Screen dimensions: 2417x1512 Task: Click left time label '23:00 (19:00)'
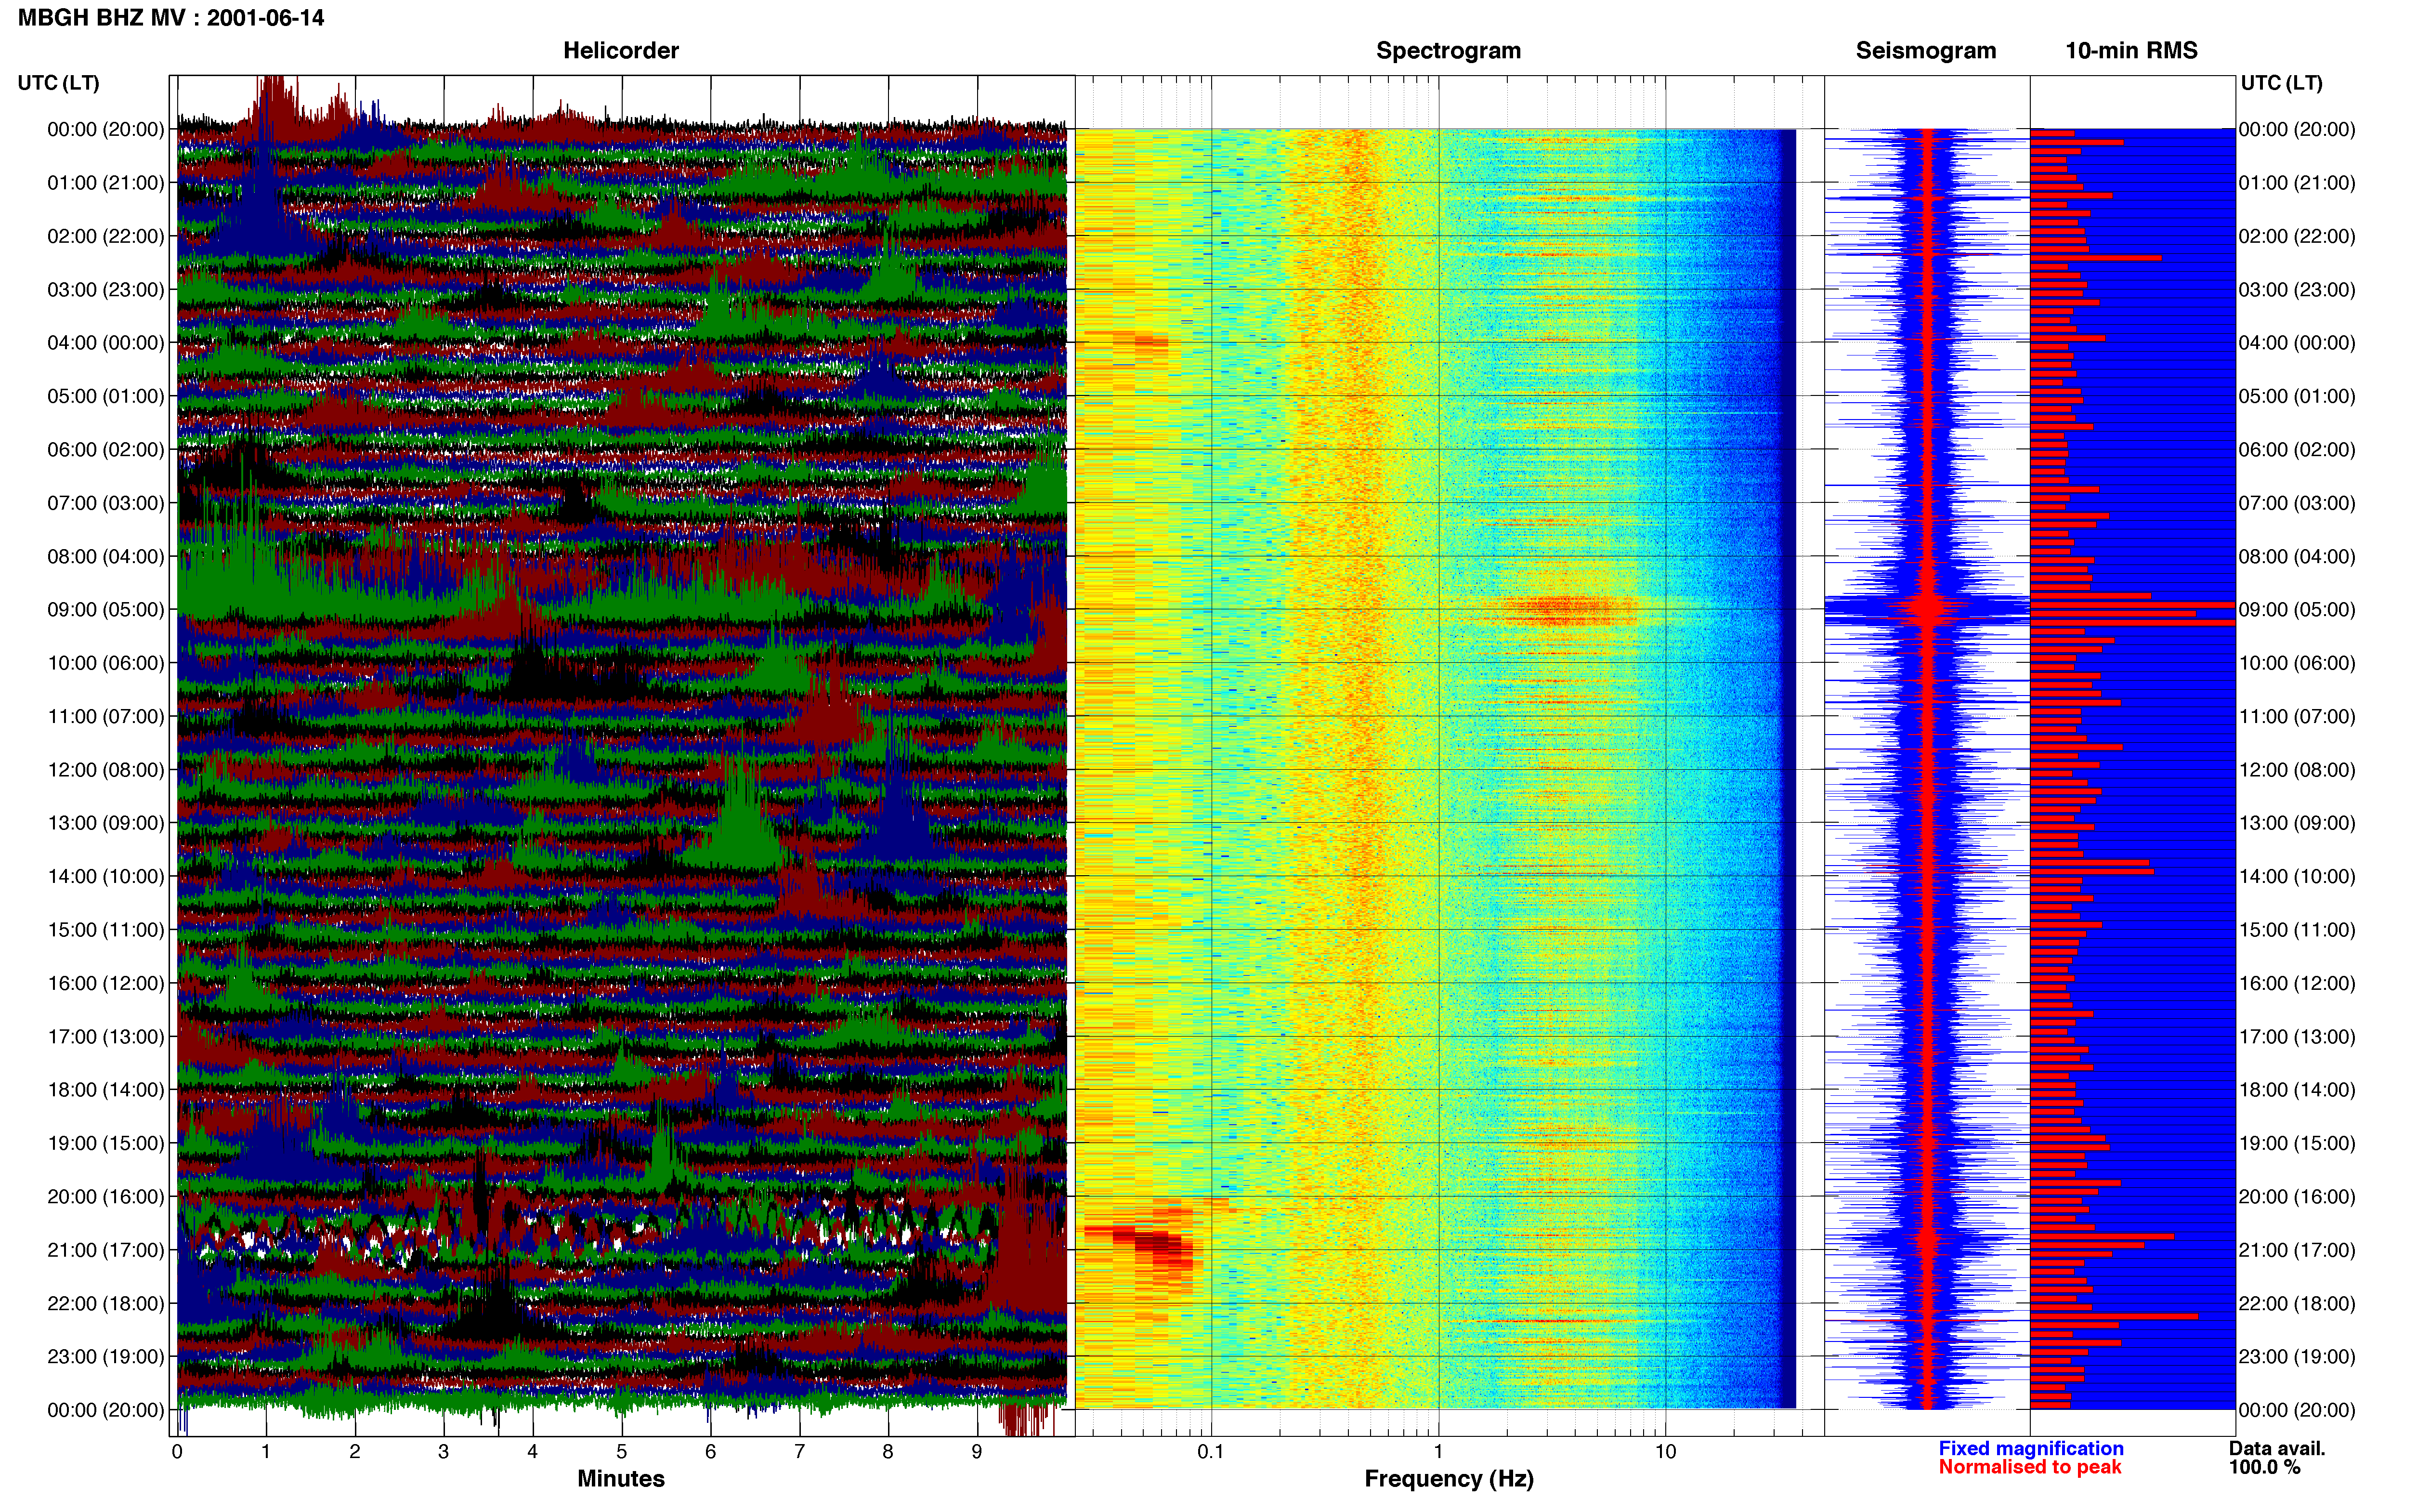(x=106, y=1357)
